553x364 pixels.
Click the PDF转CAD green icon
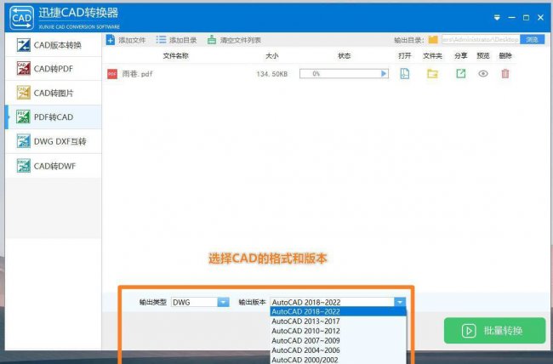(x=23, y=117)
